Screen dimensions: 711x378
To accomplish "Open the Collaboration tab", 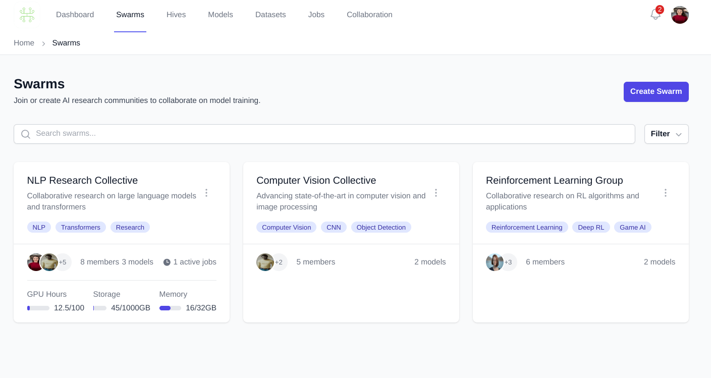I will [x=369, y=15].
